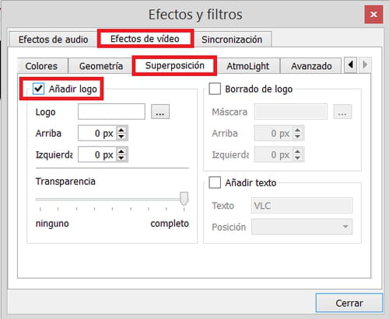Uncheck the Añadir logo checkbox
The image size is (389, 319).
39,88
